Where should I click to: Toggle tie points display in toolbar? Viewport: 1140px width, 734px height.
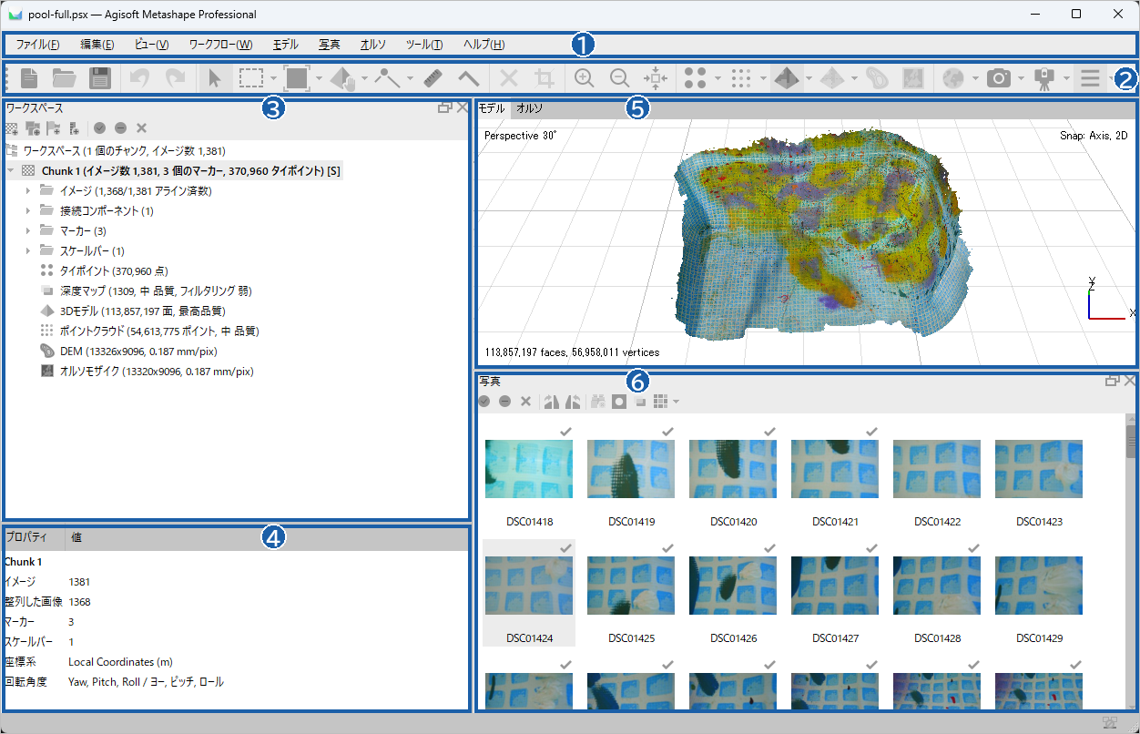696,78
